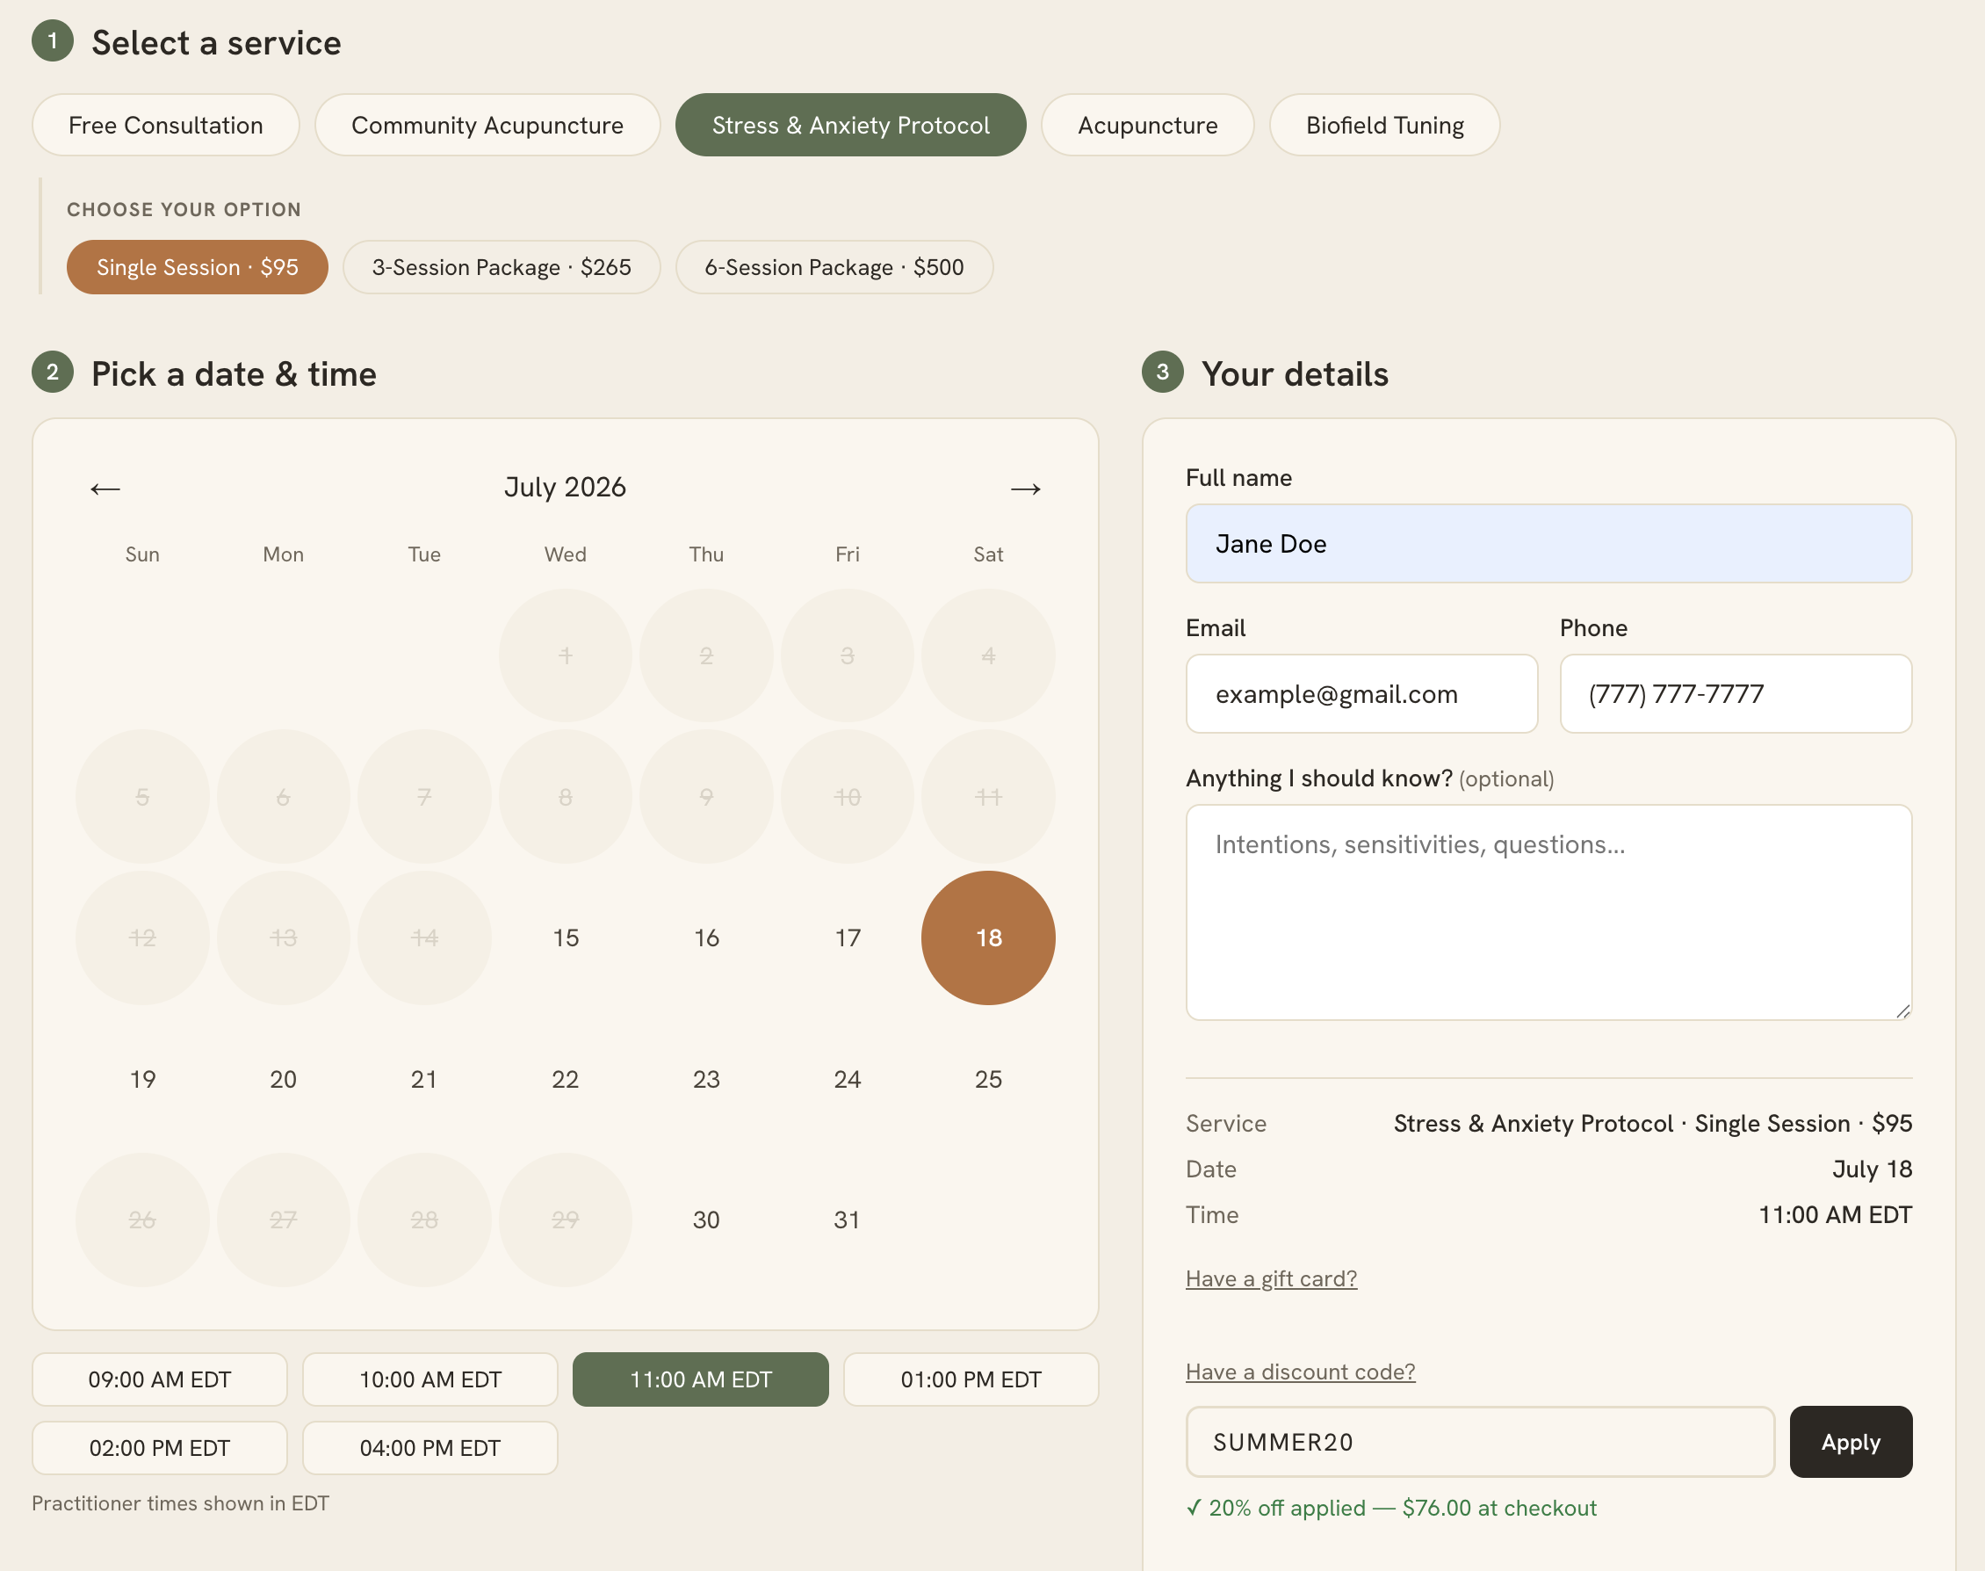
Task: Select the Free Consultation service
Action: point(165,125)
